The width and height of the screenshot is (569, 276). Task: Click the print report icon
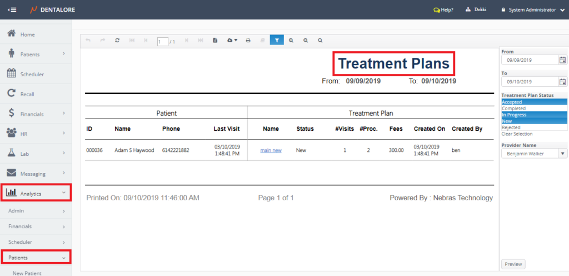pos(248,41)
